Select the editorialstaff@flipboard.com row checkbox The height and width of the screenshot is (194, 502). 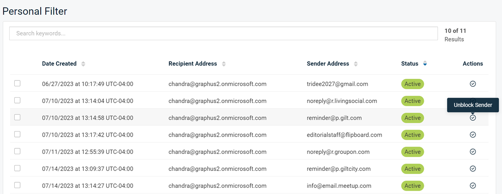click(17, 134)
